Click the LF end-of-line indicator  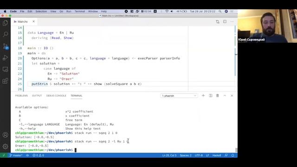[x=207, y=155]
